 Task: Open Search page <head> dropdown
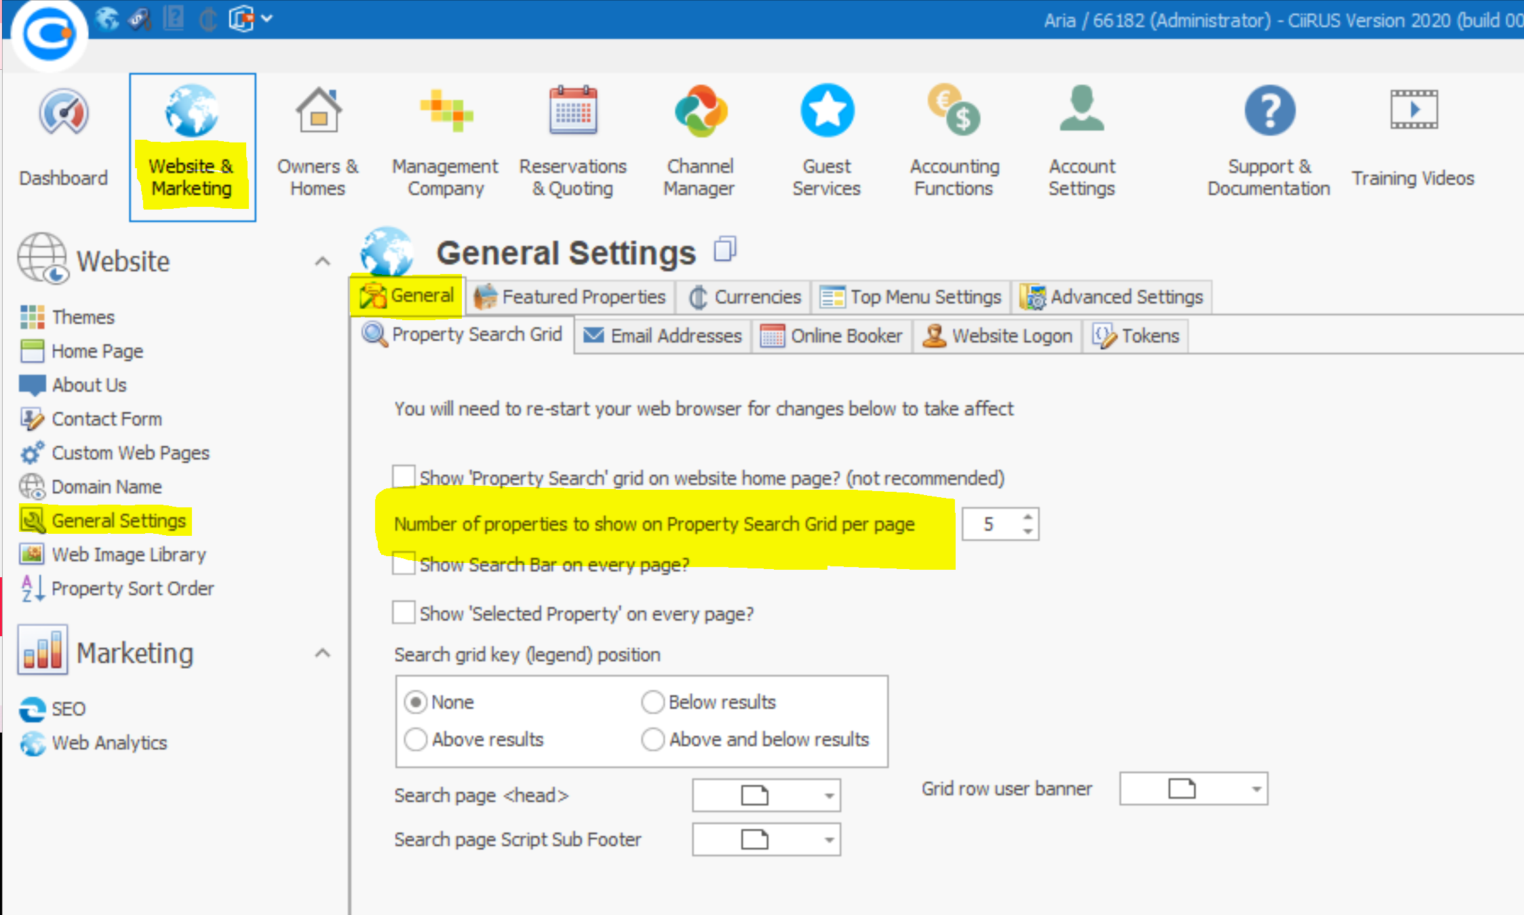[829, 796]
